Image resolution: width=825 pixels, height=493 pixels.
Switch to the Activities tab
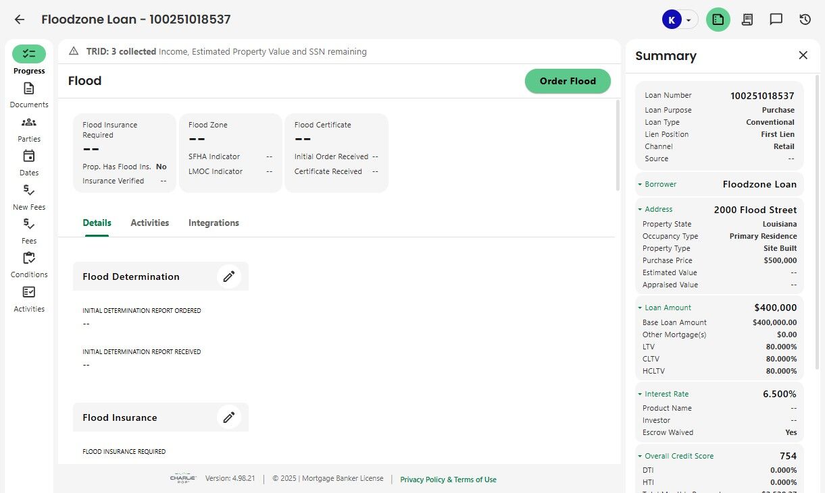(x=150, y=223)
